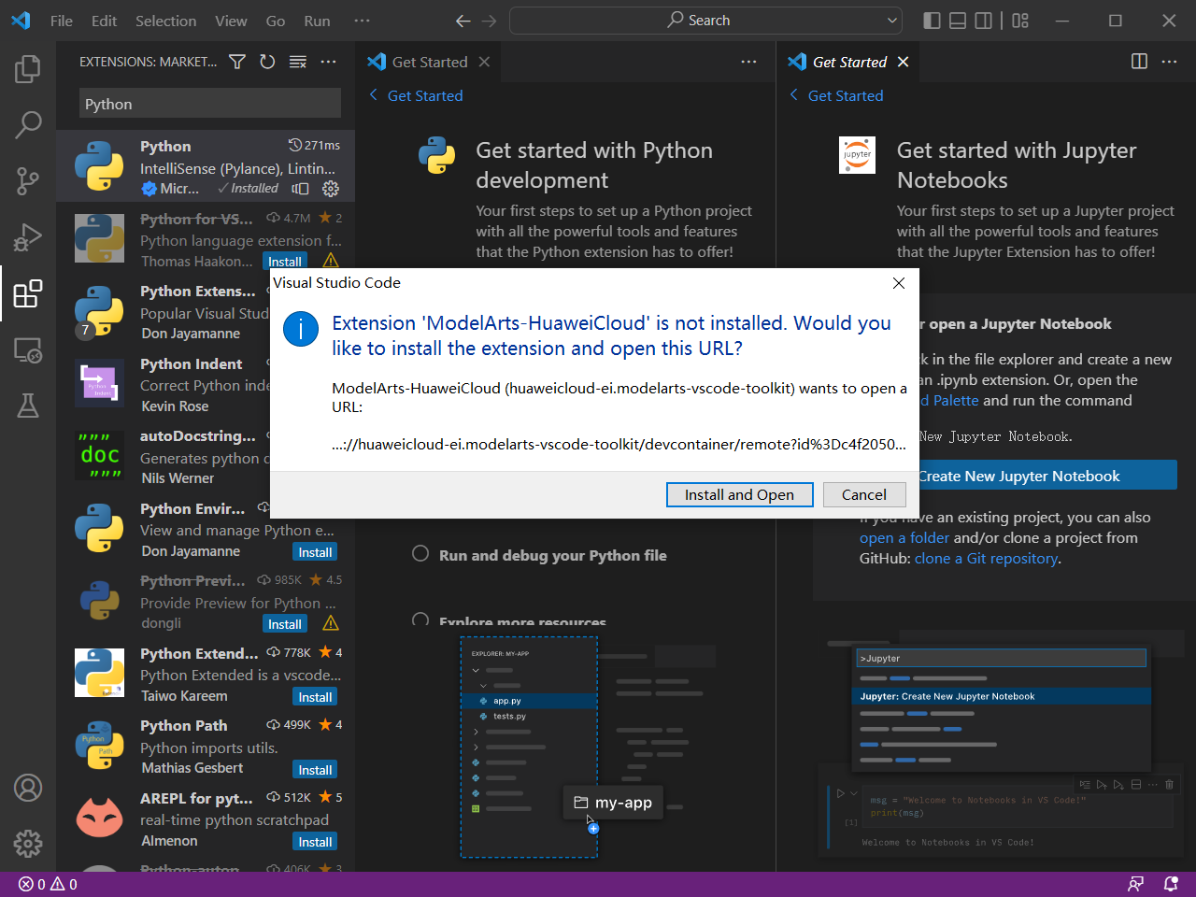The width and height of the screenshot is (1196, 897).
Task: Filter extensions with the funnel icon
Action: (x=237, y=62)
